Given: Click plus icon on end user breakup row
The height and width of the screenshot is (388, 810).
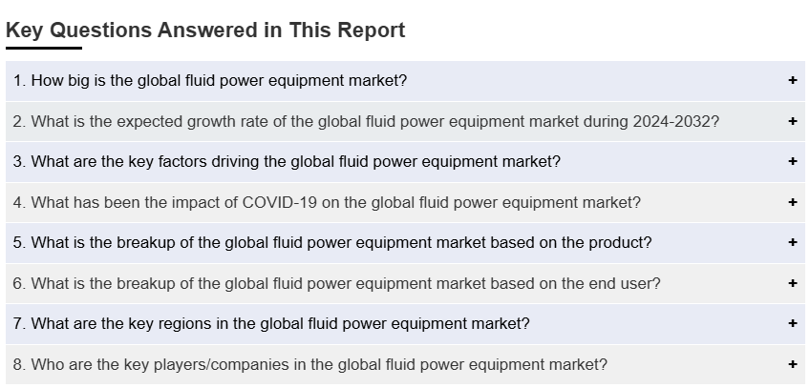Looking at the screenshot, I should point(792,283).
